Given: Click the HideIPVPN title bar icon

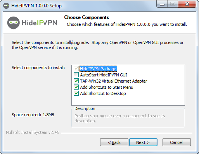Looking at the screenshot, I should [x=6, y=6].
